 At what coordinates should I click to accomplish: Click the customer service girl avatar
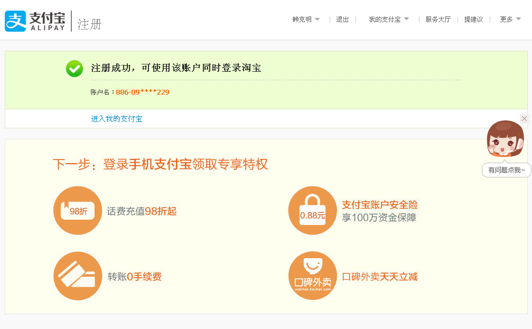coord(505,139)
